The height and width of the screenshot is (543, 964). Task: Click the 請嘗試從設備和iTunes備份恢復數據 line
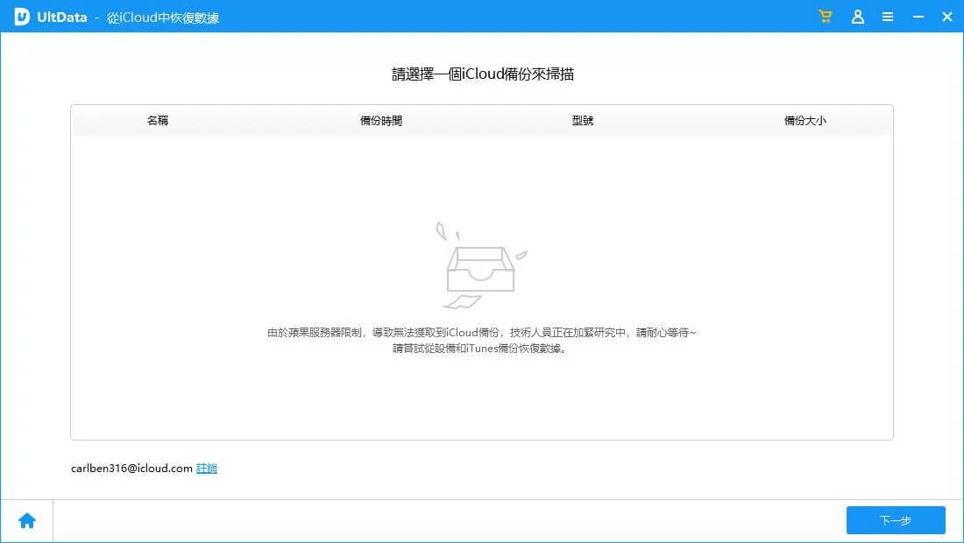(x=479, y=349)
